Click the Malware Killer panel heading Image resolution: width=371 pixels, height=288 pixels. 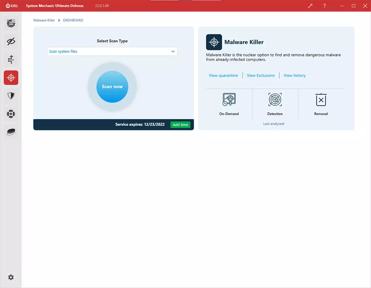[244, 42]
